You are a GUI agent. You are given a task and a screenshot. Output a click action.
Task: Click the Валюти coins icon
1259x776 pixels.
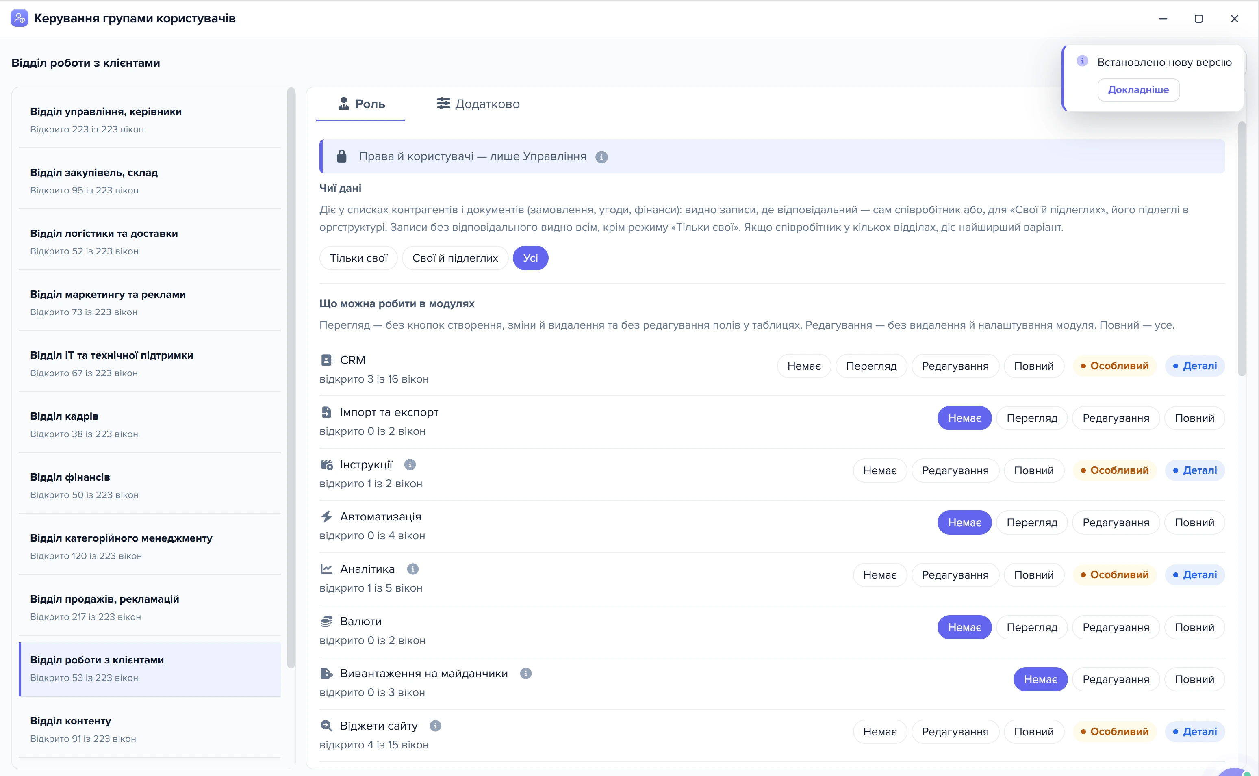(x=326, y=622)
